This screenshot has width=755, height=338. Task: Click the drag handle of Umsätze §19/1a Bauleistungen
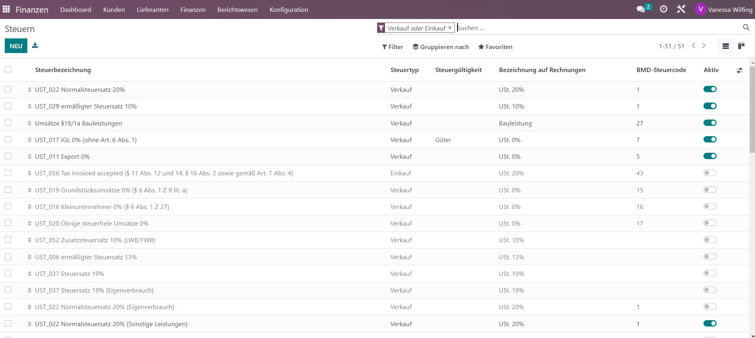[30, 123]
